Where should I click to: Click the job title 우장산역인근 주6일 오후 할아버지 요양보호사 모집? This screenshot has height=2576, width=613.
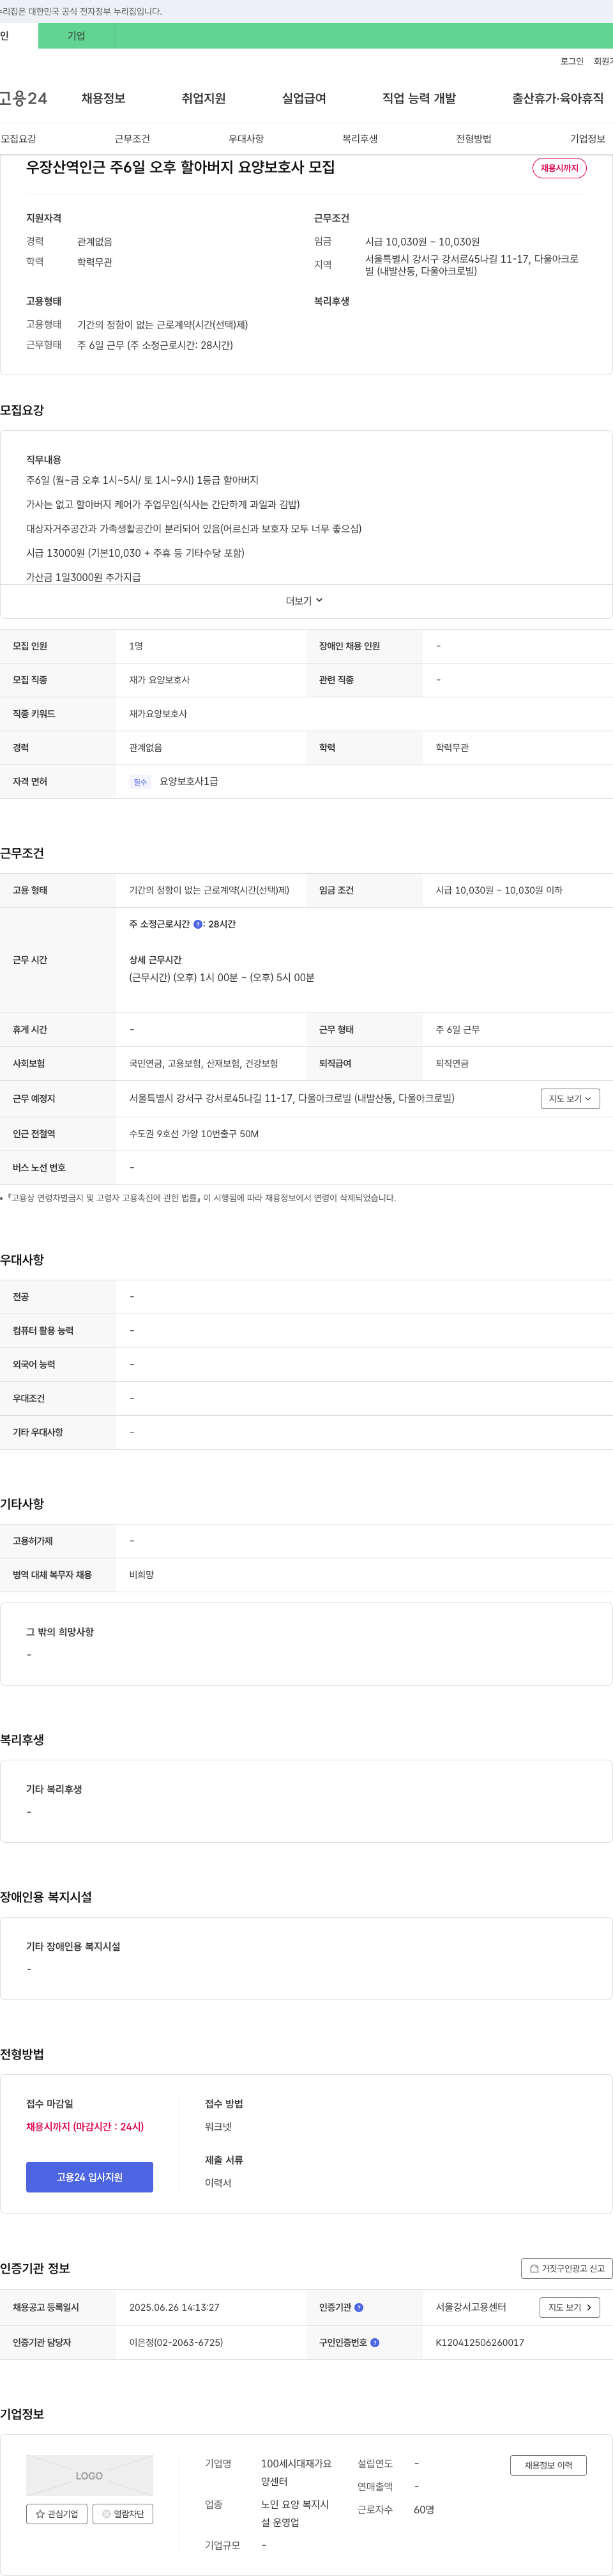pyautogui.click(x=181, y=167)
